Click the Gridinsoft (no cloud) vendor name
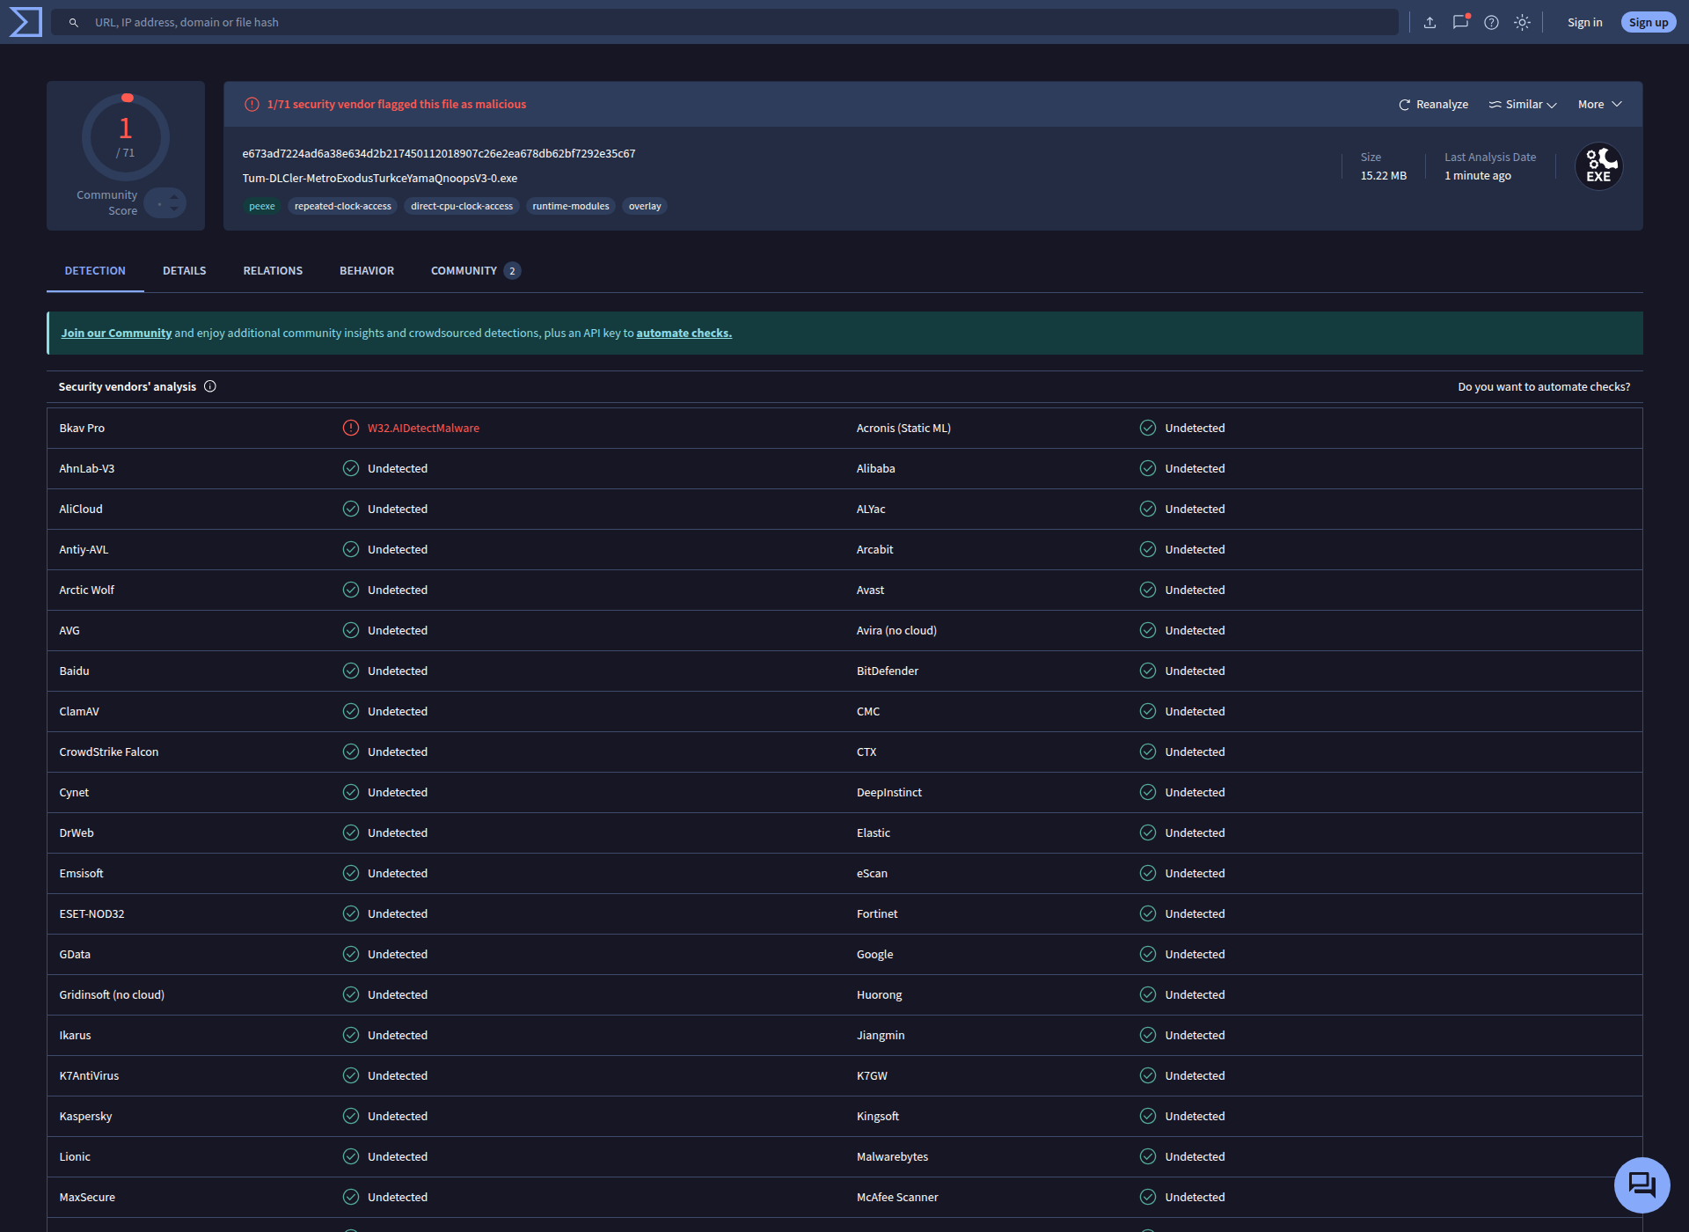 point(112,995)
